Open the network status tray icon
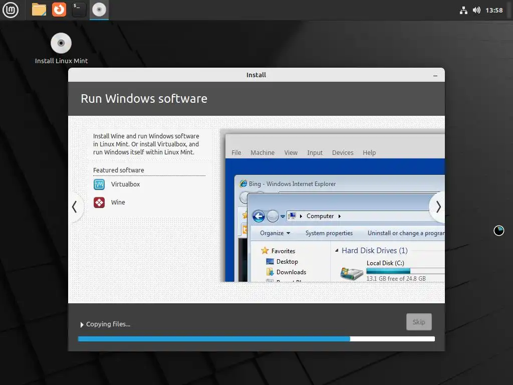The image size is (513, 385). (x=463, y=10)
